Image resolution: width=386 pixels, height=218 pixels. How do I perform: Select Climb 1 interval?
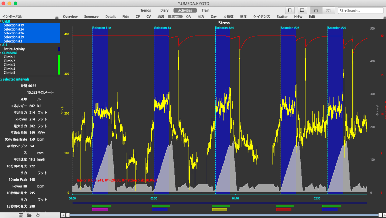[x=30, y=57]
